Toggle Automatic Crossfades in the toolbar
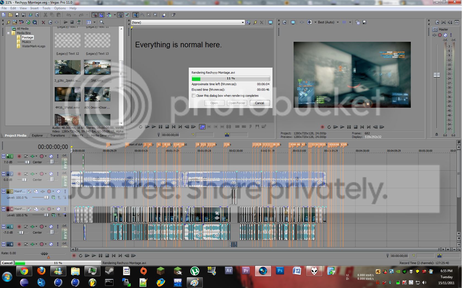462x288 pixels. [101, 15]
